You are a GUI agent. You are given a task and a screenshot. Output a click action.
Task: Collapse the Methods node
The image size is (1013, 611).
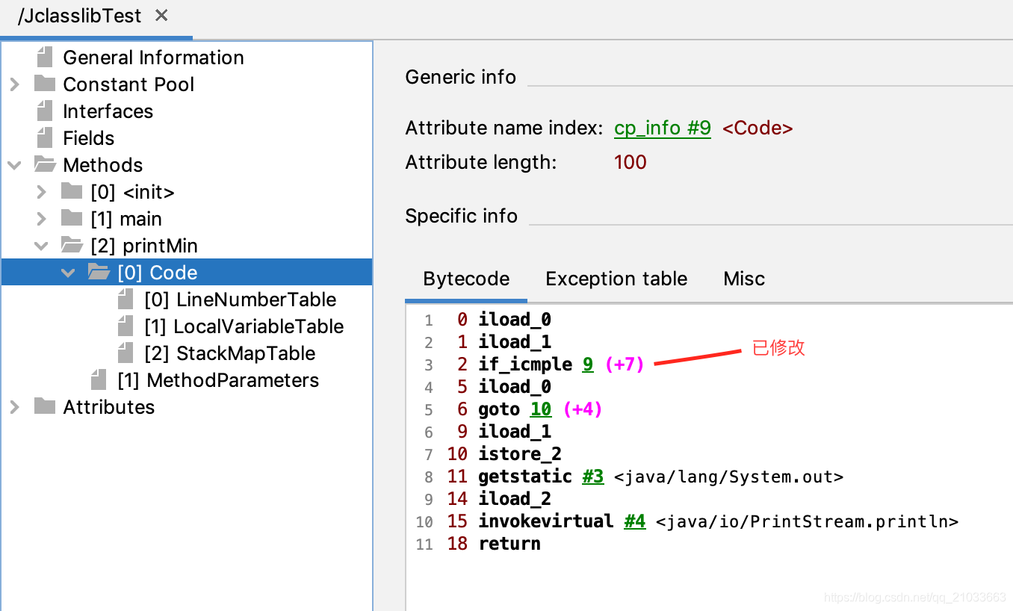click(x=14, y=165)
